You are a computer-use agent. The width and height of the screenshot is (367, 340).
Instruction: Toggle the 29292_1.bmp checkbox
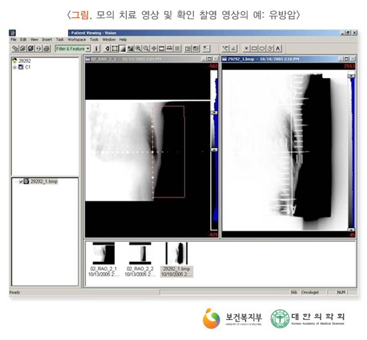tap(21, 181)
